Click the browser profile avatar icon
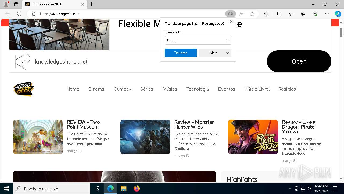Screen dimensions: 344x194 tap(6, 4)
